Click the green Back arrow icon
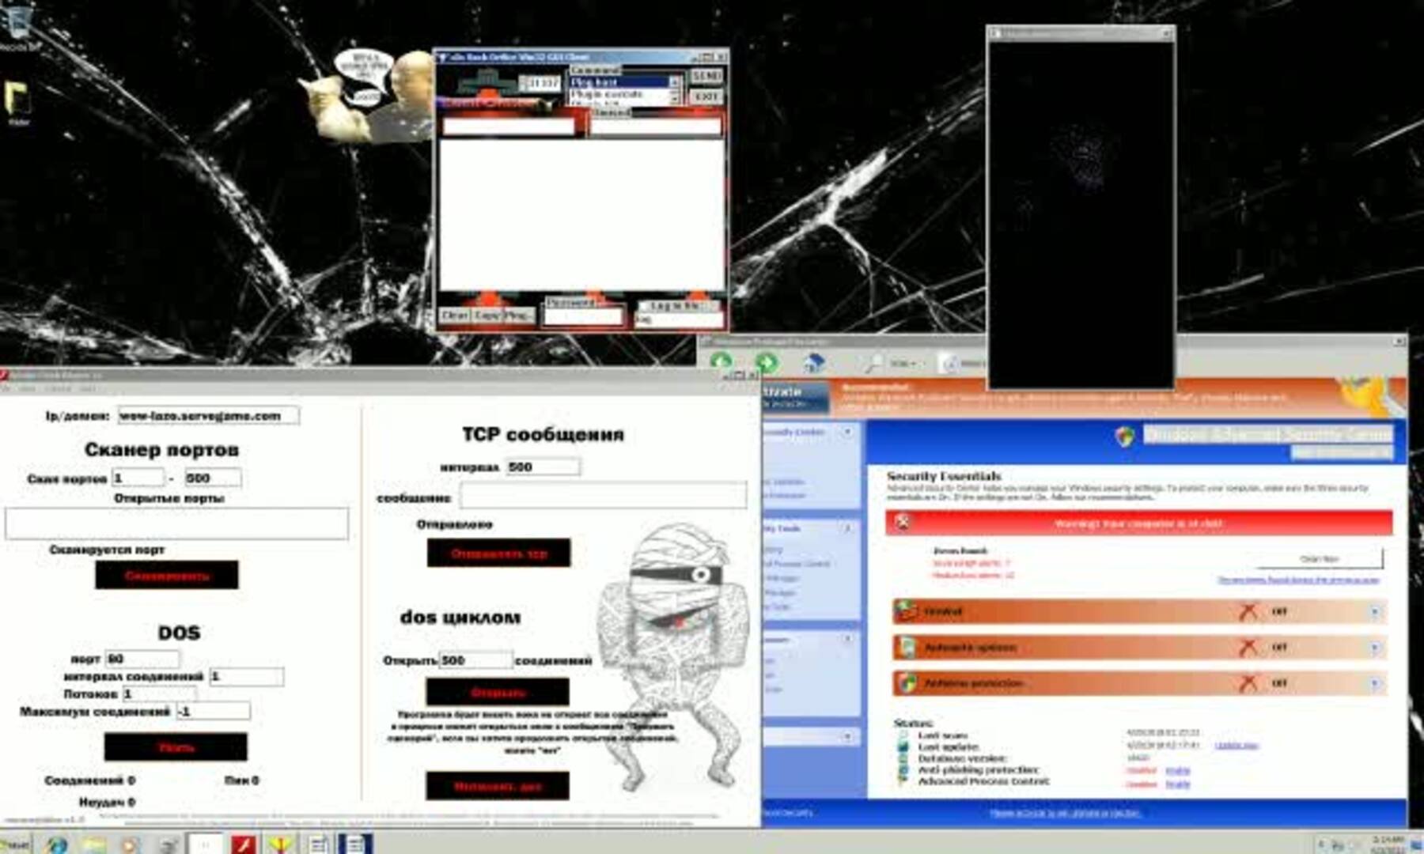 pyautogui.click(x=721, y=361)
